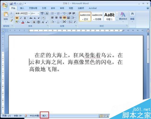Screen dimensions: 151x119
Task: Copy selection with copy icon
Action: coord(11,17)
